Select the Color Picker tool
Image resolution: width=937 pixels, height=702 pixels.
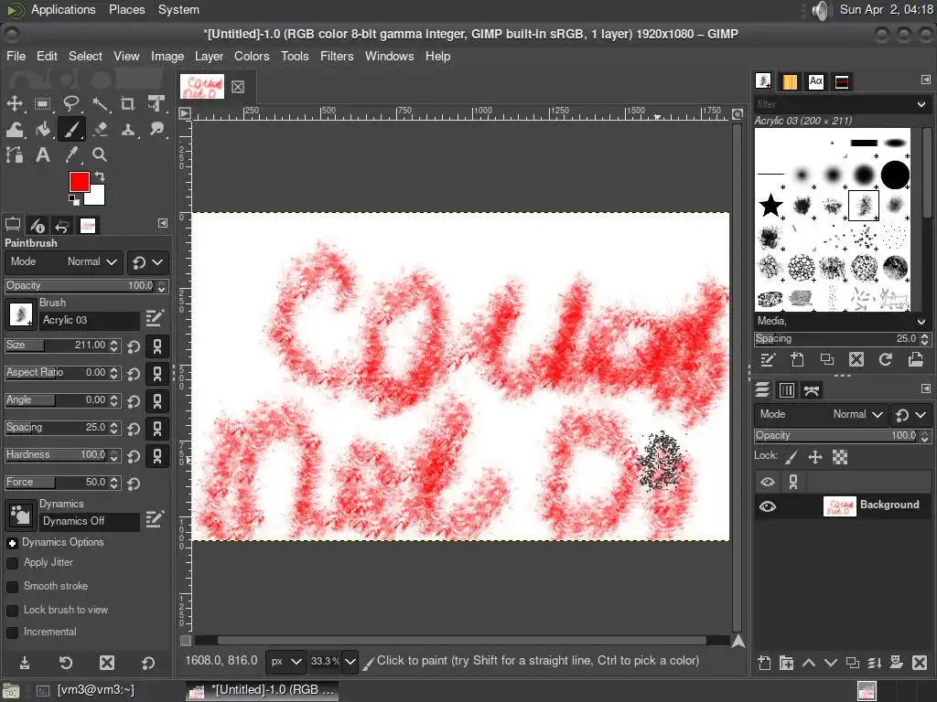click(71, 155)
